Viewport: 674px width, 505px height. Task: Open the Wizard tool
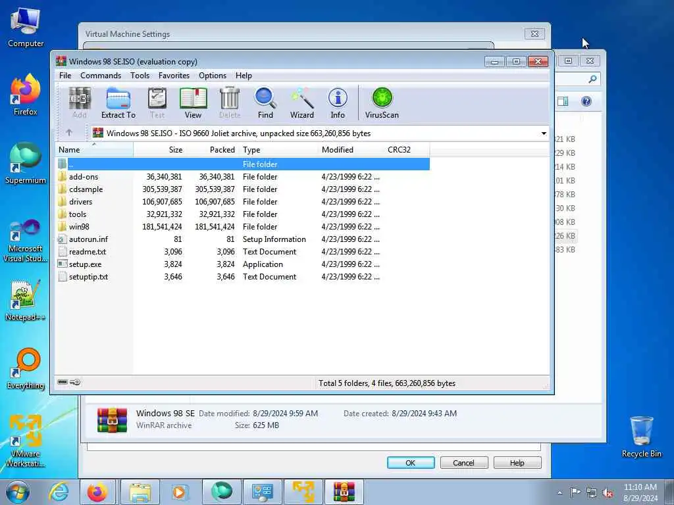(x=301, y=103)
